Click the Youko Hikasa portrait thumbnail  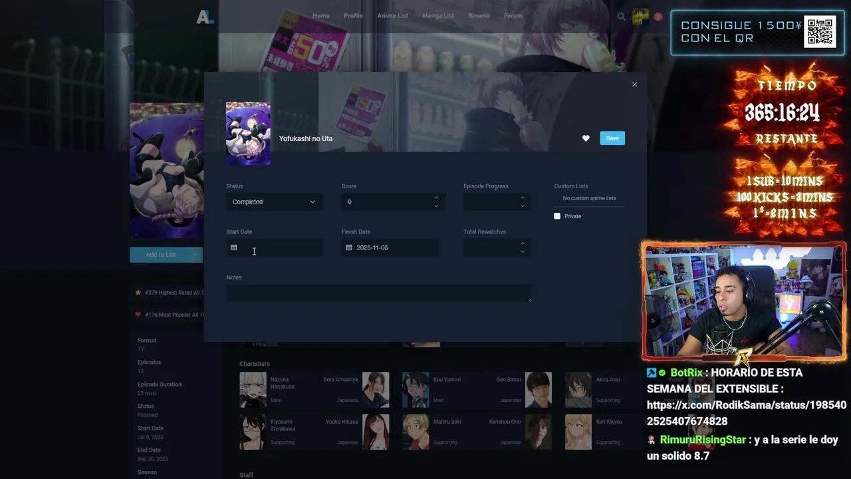376,432
